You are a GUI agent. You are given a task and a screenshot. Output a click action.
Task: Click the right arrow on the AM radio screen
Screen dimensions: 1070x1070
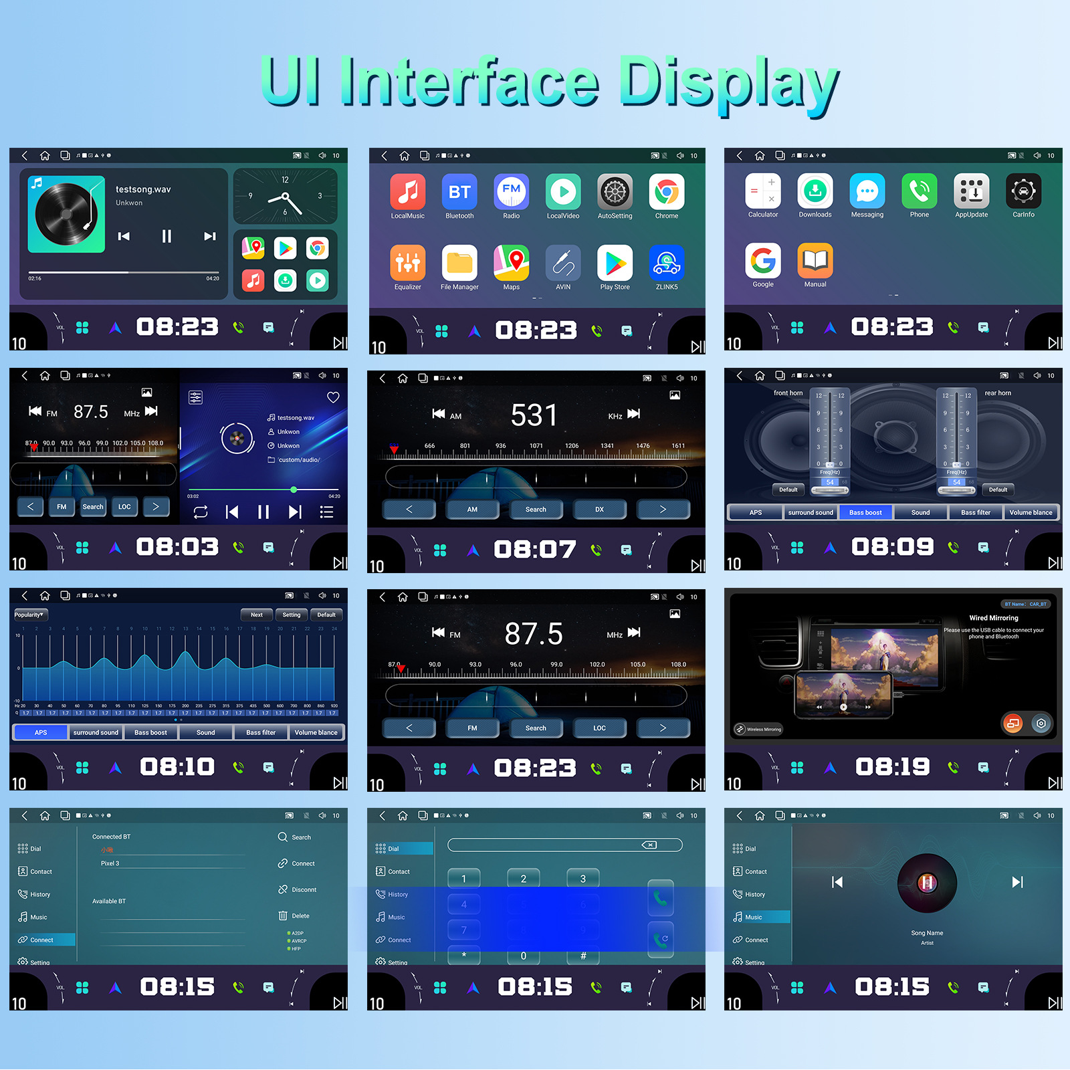[663, 509]
